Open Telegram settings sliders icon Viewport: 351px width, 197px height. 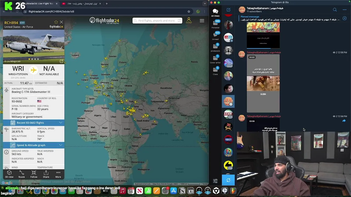click(x=215, y=181)
